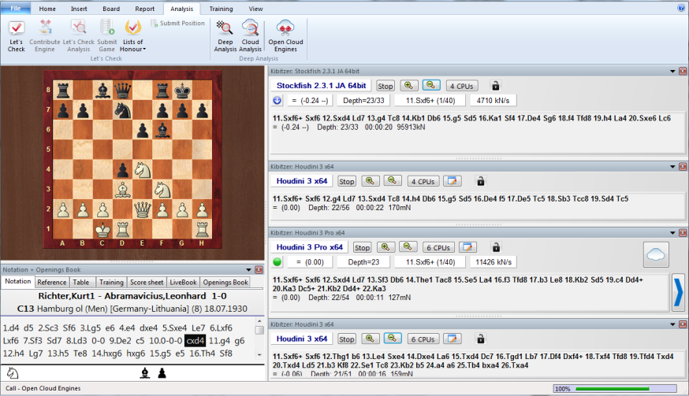This screenshot has width=689, height=396.
Task: Click Submit Position in the ribbon
Action: tap(178, 24)
